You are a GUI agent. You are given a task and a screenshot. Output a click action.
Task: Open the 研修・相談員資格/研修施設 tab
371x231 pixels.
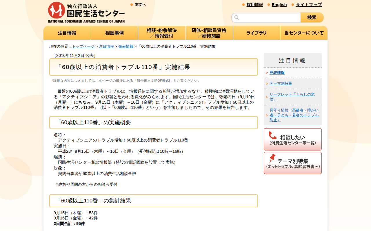pyautogui.click(x=209, y=33)
